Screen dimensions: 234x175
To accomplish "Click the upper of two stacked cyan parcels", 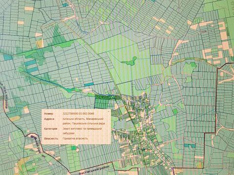I will coord(30,63).
